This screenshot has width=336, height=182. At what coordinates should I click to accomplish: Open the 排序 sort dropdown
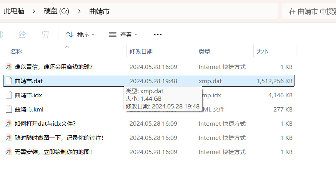coord(80,35)
